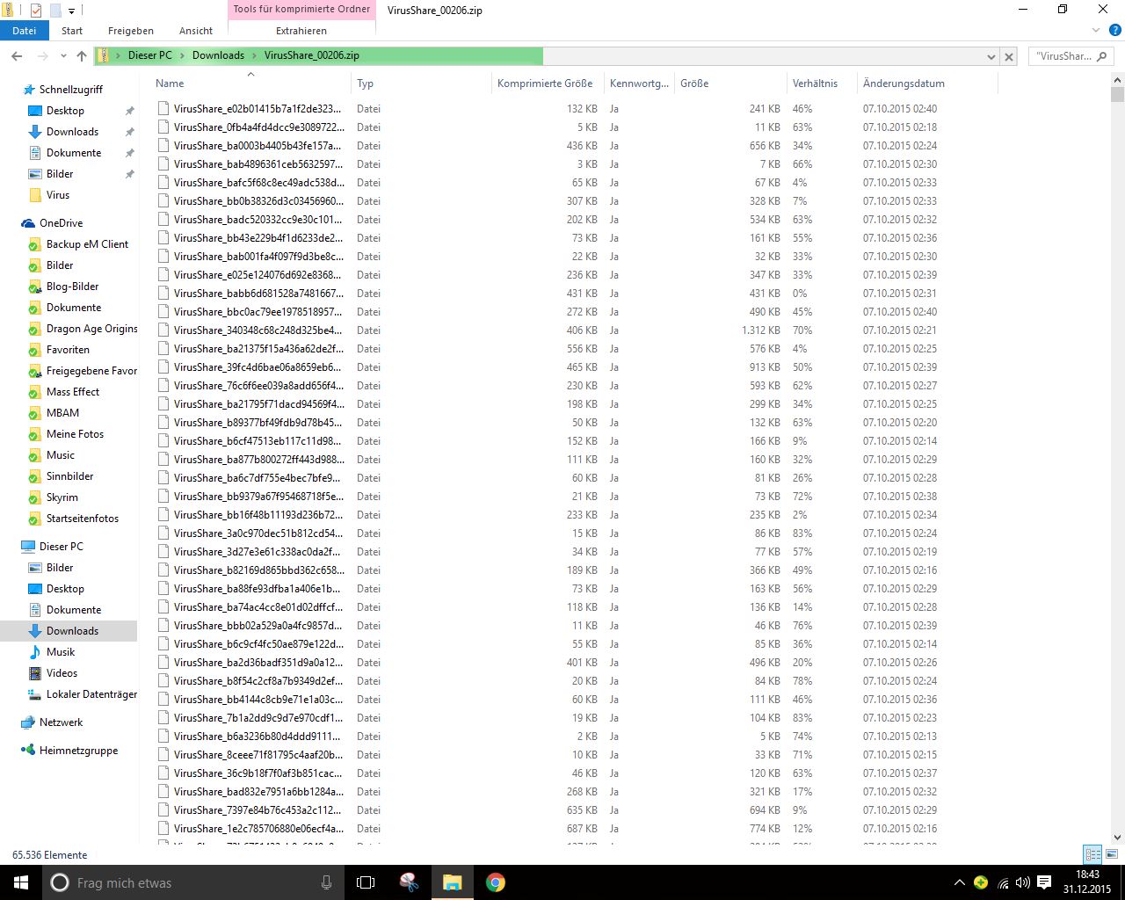Click the X button beside the address bar
The image size is (1125, 900).
click(1009, 56)
